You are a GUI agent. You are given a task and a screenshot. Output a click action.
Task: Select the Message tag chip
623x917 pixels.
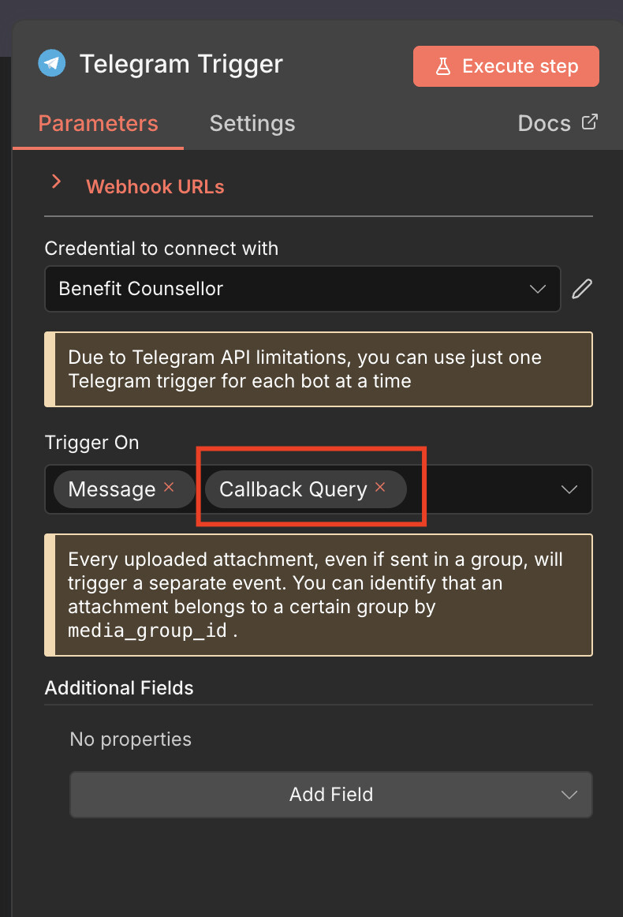pyautogui.click(x=112, y=489)
